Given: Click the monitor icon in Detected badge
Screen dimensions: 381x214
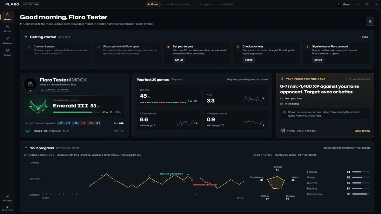Looking at the screenshot, I should coord(43,90).
